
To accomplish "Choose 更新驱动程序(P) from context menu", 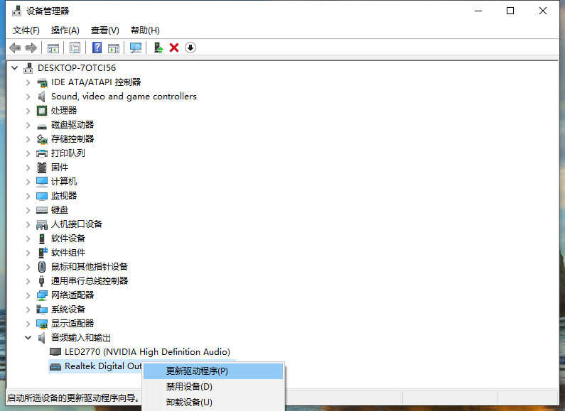I will pyautogui.click(x=197, y=371).
